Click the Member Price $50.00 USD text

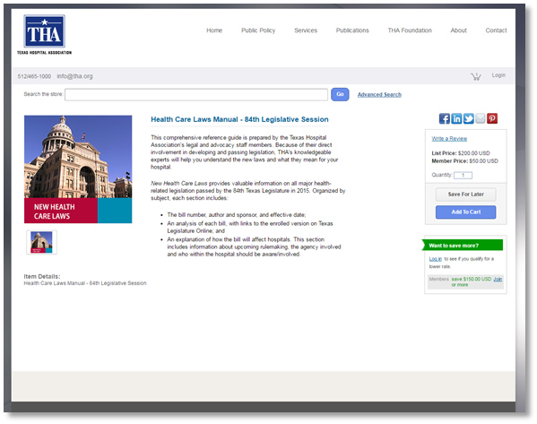(x=464, y=161)
